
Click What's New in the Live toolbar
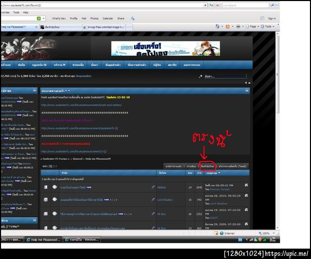pos(59,19)
